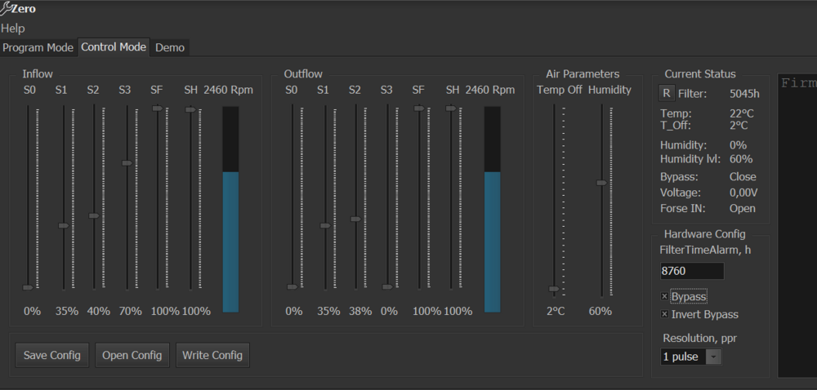Screen dimensions: 817x390
Task: Click the Write Config button
Action: tap(212, 355)
